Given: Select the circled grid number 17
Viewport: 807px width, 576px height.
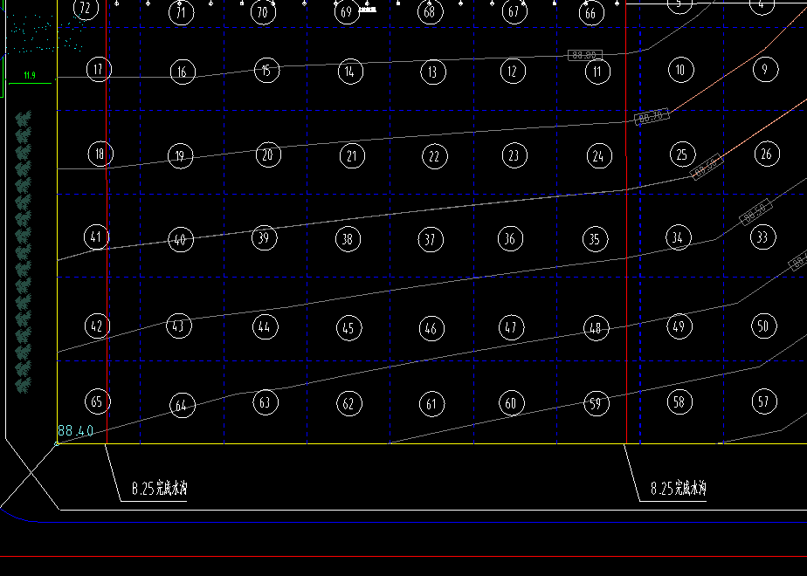Looking at the screenshot, I should [x=99, y=70].
